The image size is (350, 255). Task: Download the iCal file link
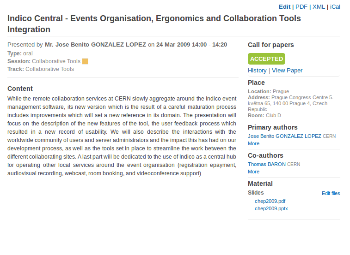tap(335, 7)
